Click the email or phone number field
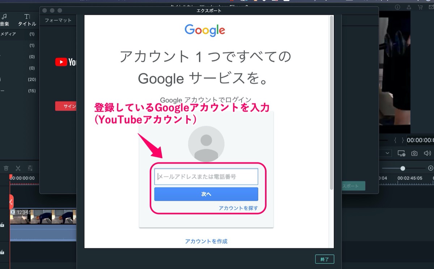 pyautogui.click(x=206, y=177)
